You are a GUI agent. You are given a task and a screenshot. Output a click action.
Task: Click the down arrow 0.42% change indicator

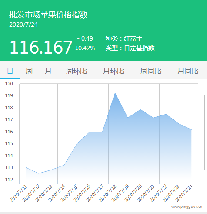coord(85,48)
